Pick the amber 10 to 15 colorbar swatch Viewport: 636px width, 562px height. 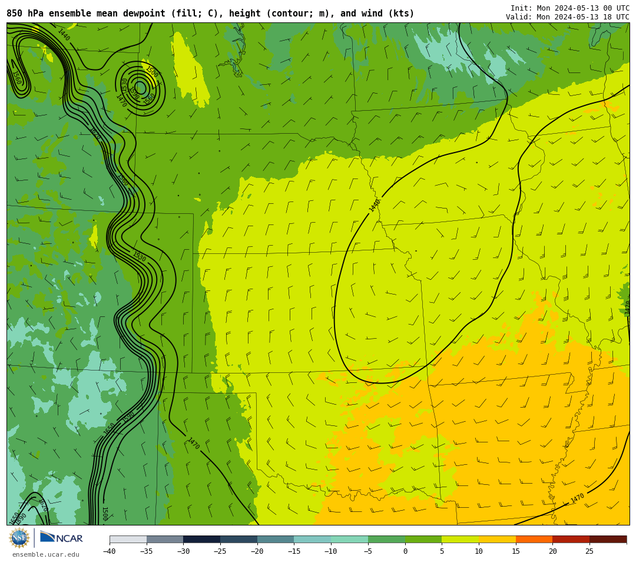point(497,539)
